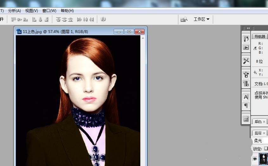Screen dimensions: 268x166
Task: Distribute right edges in options bar
Action: coord(92,20)
